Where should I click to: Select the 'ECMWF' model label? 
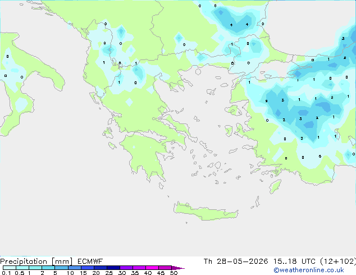pyautogui.click(x=90, y=262)
